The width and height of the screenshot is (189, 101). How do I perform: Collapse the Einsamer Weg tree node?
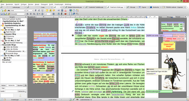(x=1, y=34)
